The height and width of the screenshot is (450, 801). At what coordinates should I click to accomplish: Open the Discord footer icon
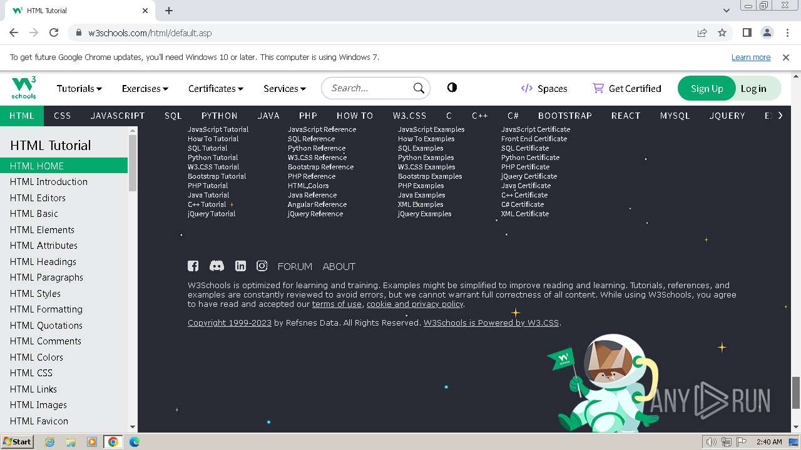click(217, 266)
